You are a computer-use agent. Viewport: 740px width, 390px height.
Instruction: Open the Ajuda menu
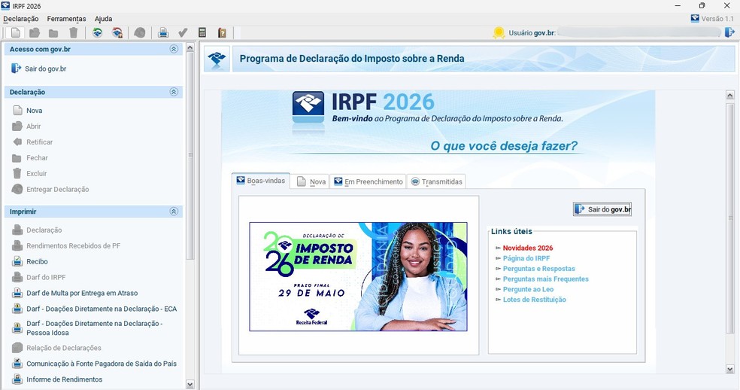click(103, 19)
